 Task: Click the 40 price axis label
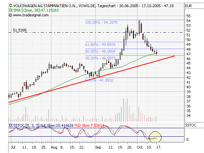[188, 87]
